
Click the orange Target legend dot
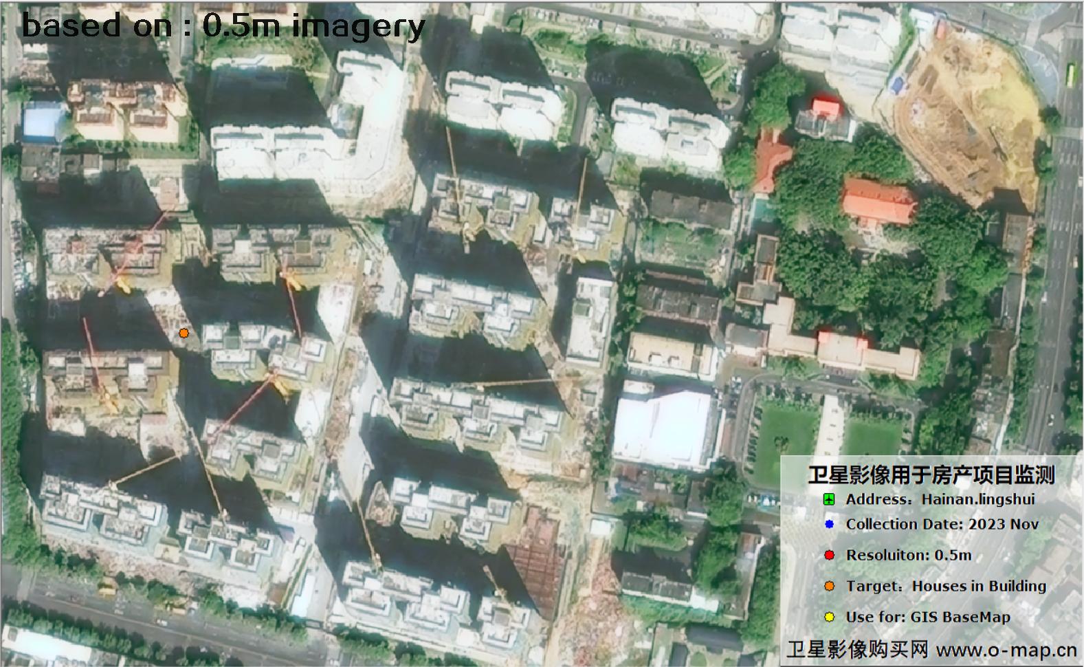click(829, 587)
